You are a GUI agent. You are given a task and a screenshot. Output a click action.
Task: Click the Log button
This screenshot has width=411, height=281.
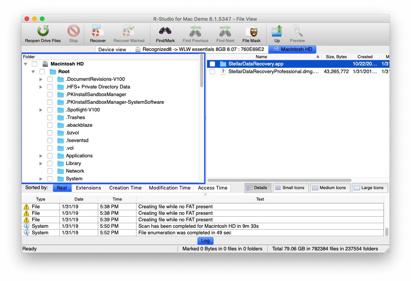point(205,240)
